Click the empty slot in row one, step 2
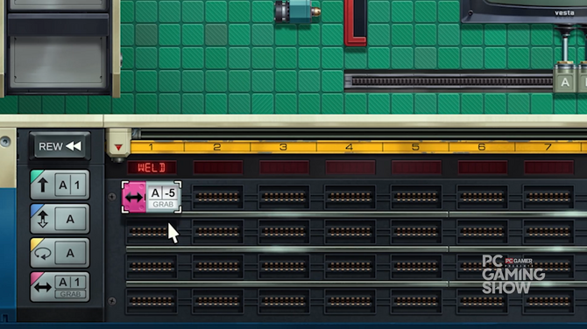The height and width of the screenshot is (329, 587). pos(217,197)
